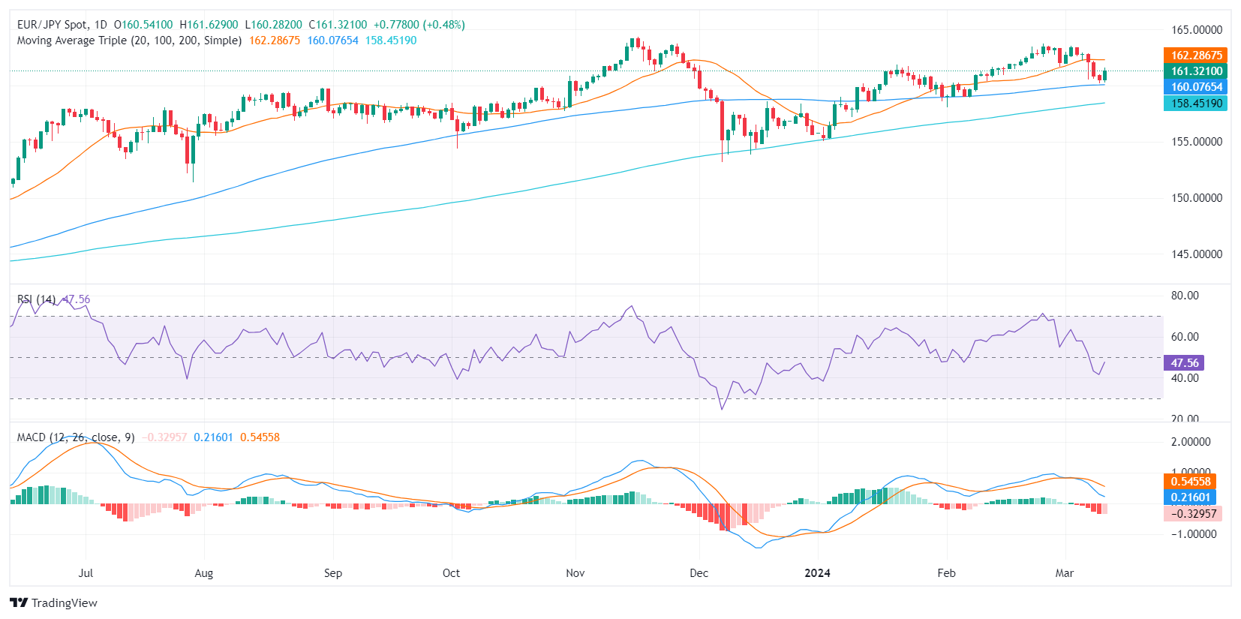Click the 80.00 level on RSI scale
The height and width of the screenshot is (619, 1241).
pos(1185,296)
